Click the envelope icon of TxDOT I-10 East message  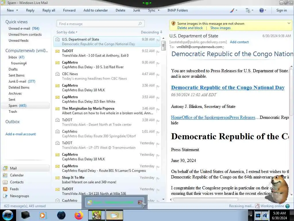pyautogui.click(x=57, y=51)
